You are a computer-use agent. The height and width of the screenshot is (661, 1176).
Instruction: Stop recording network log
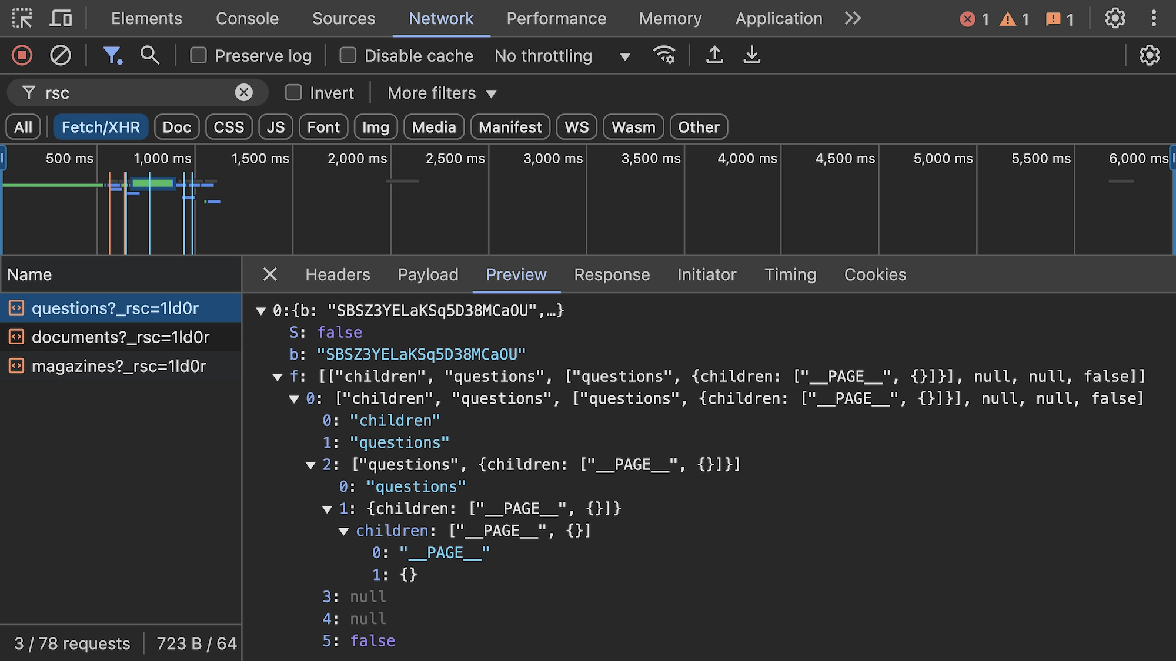[x=22, y=56]
